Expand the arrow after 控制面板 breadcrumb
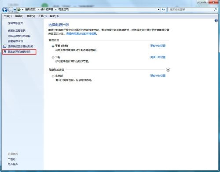Screen dimensions: 220x172 [x=38, y=10]
